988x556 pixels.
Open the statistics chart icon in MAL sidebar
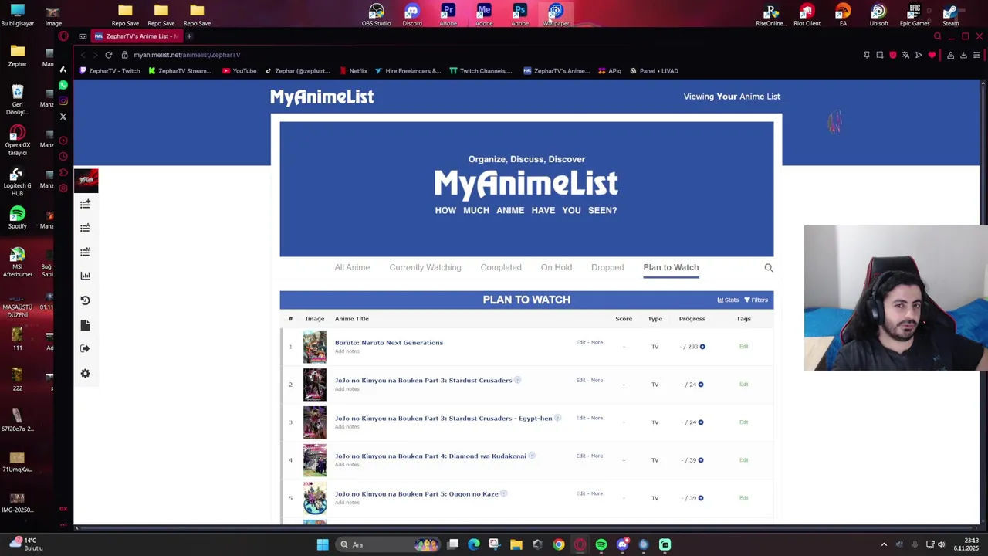pos(85,276)
